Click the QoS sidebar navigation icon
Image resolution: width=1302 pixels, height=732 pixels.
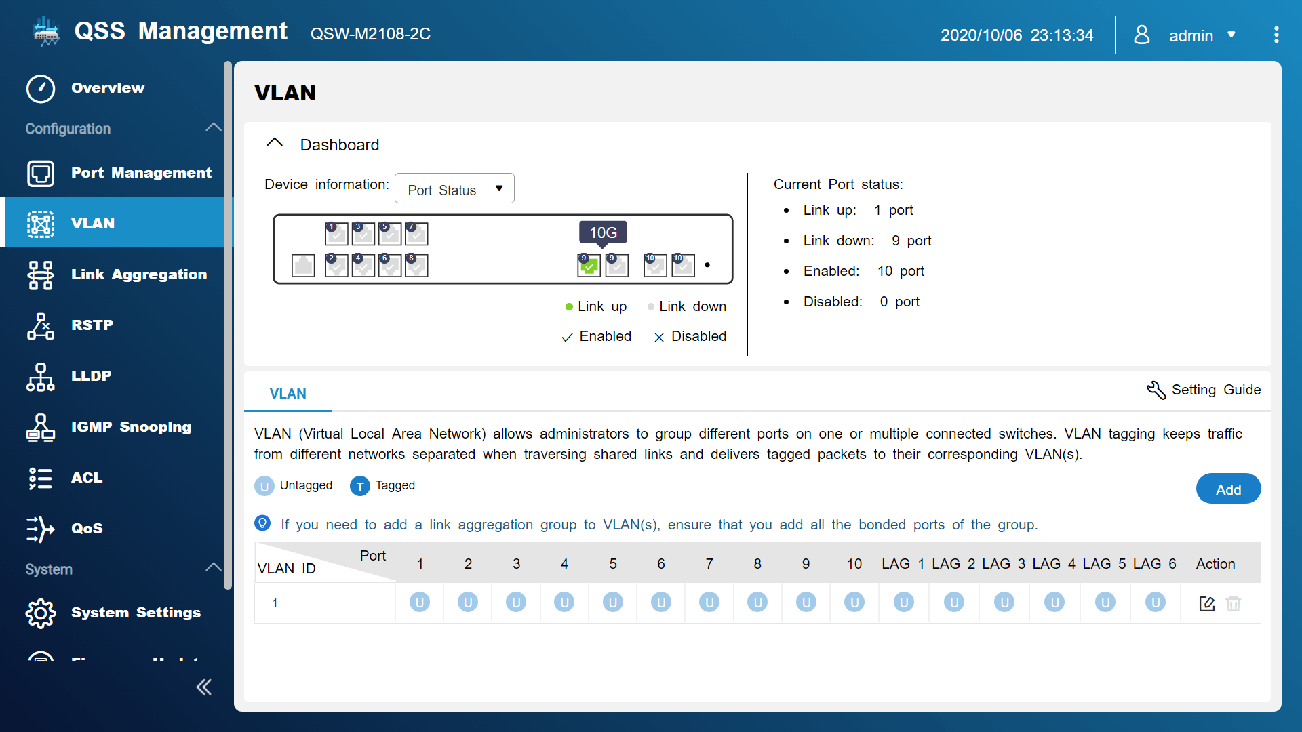(x=39, y=527)
